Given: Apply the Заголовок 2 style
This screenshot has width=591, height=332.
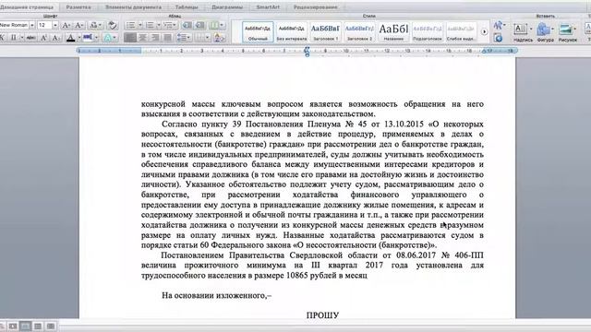Looking at the screenshot, I should click(359, 31).
